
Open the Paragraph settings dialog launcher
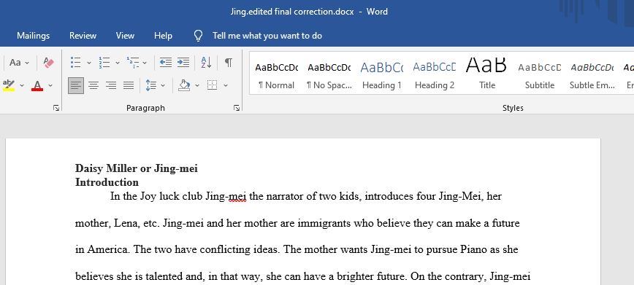coord(237,108)
